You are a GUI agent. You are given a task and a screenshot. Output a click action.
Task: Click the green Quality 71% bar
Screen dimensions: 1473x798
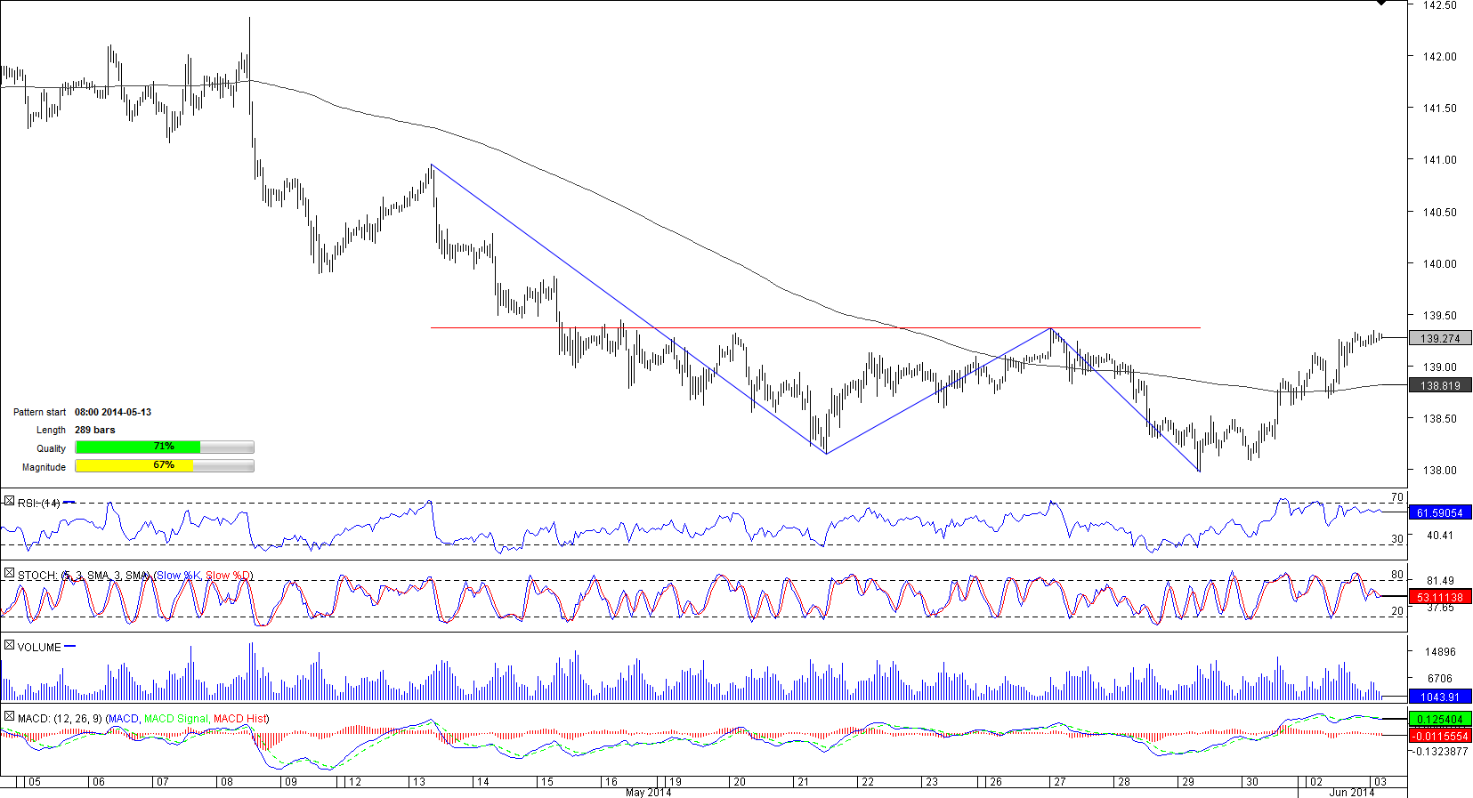pos(138,447)
